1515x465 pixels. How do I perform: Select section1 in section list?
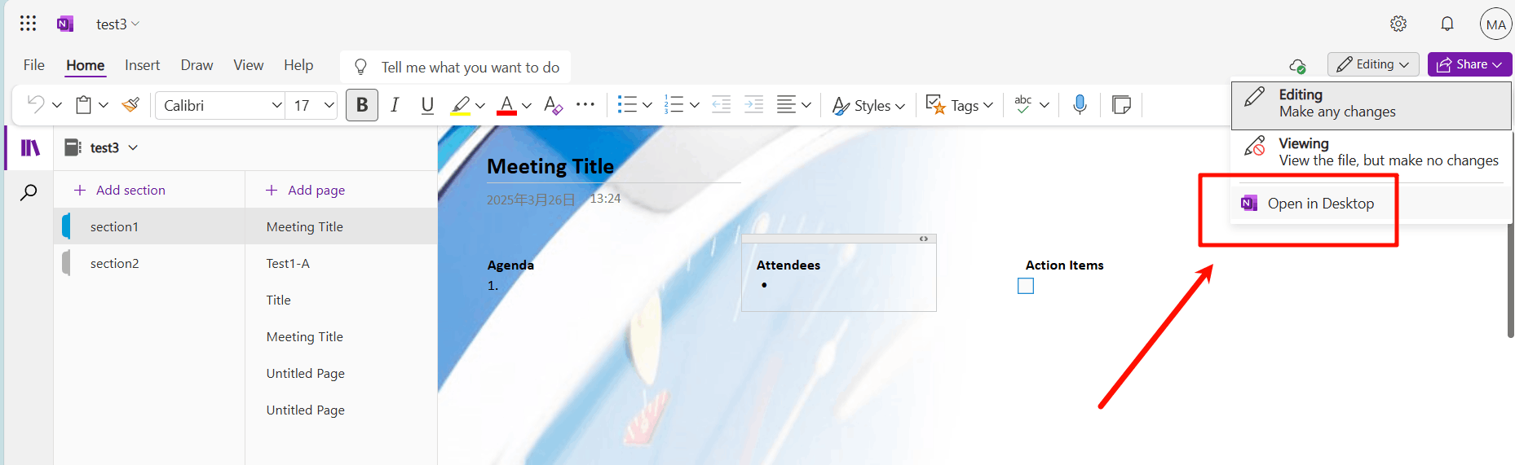click(150, 226)
